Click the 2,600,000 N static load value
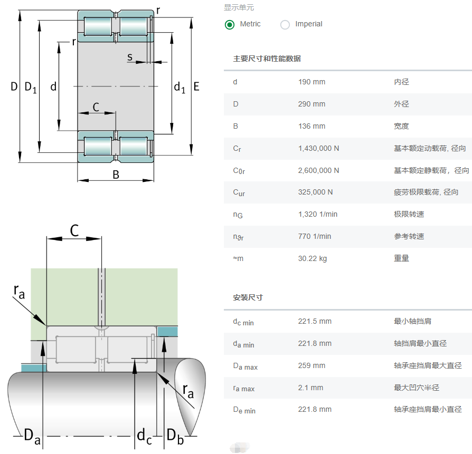472x454 pixels. click(318, 170)
